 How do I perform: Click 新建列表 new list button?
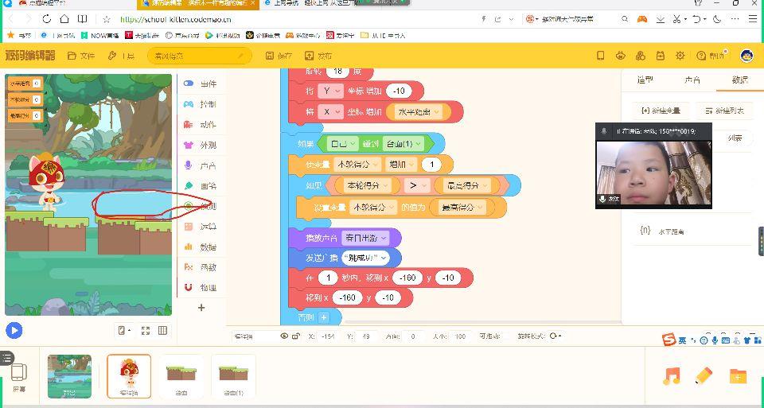pos(724,111)
